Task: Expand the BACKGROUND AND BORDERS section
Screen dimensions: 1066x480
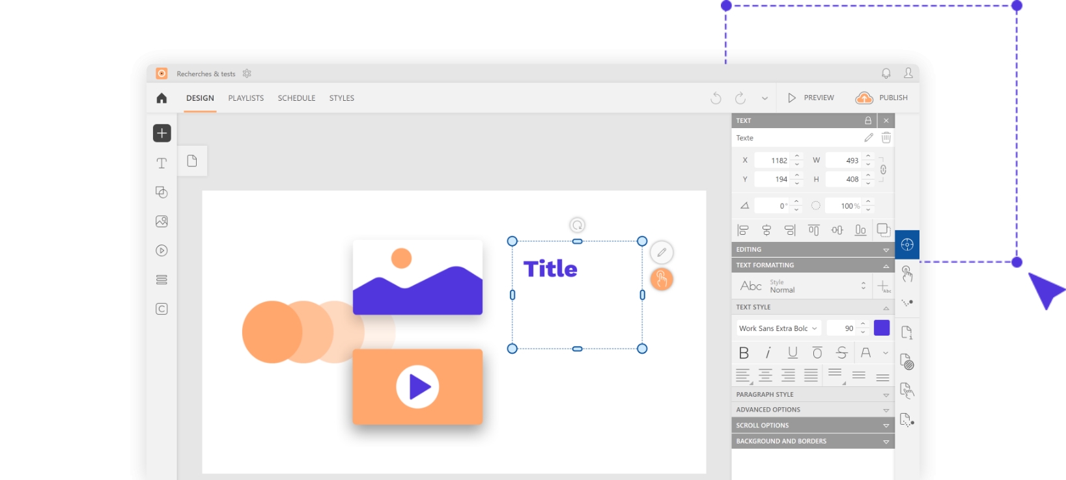Action: [x=813, y=441]
